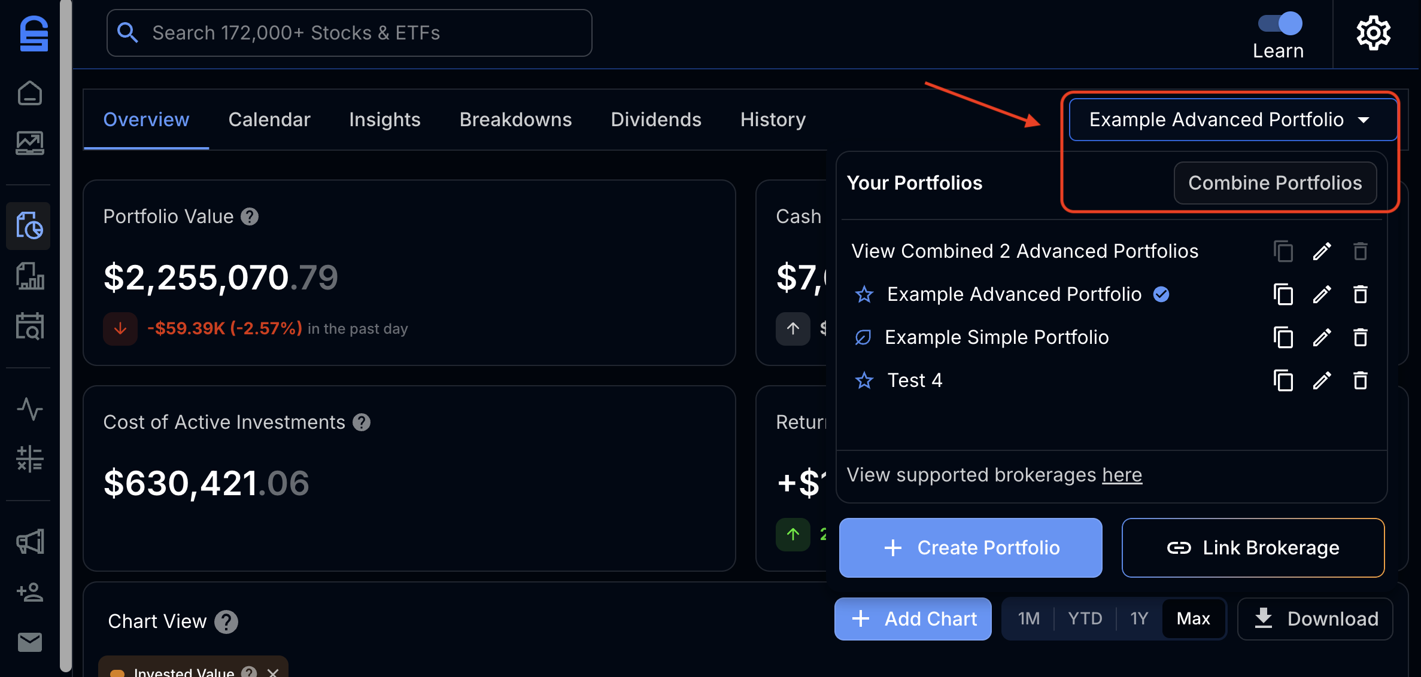Viewport: 1421px width, 677px height.
Task: Edit the Example Simple Portfolio name
Action: click(1322, 337)
